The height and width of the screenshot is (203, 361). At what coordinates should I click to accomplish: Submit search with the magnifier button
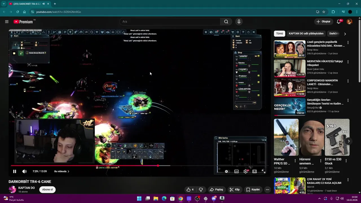click(x=226, y=22)
